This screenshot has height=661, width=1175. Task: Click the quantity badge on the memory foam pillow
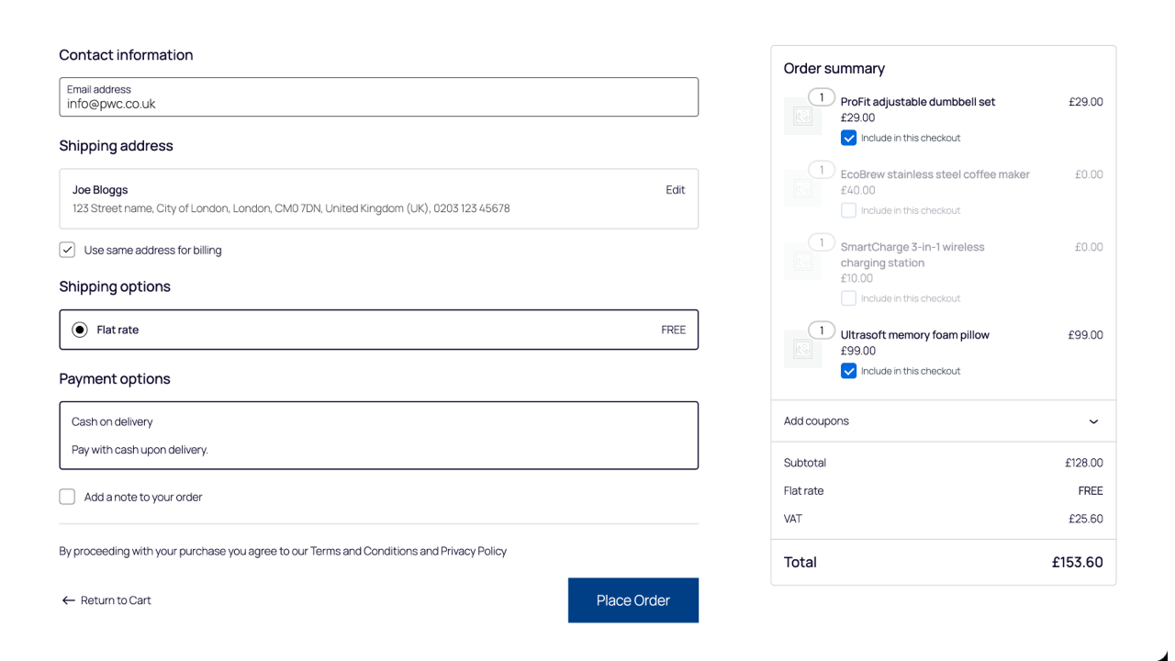coord(822,330)
